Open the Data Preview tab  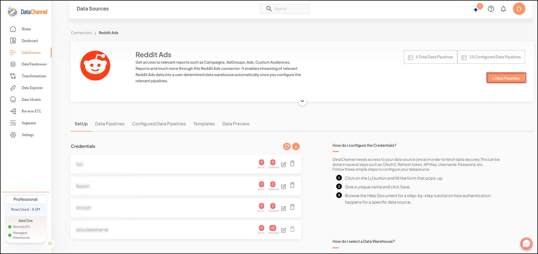(236, 124)
